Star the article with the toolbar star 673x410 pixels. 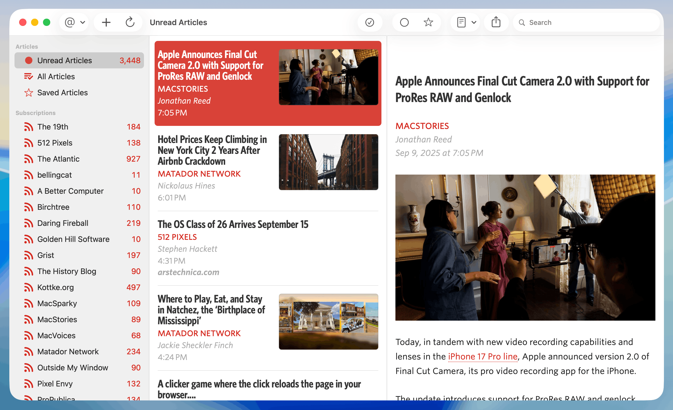(428, 22)
